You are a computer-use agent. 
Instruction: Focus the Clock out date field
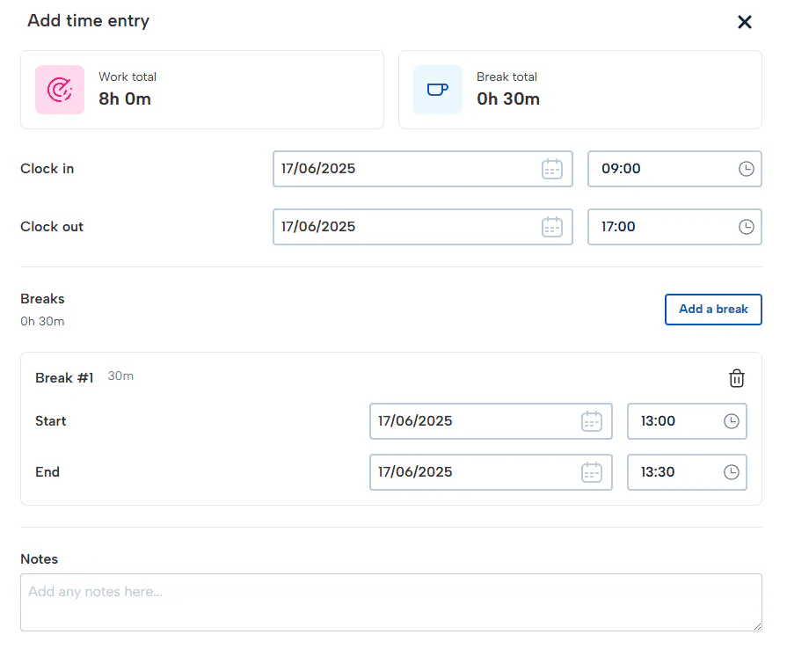(x=404, y=227)
